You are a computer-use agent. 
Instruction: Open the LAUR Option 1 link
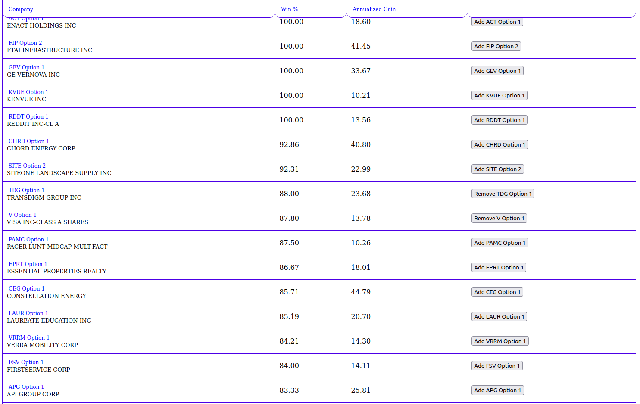pos(28,313)
